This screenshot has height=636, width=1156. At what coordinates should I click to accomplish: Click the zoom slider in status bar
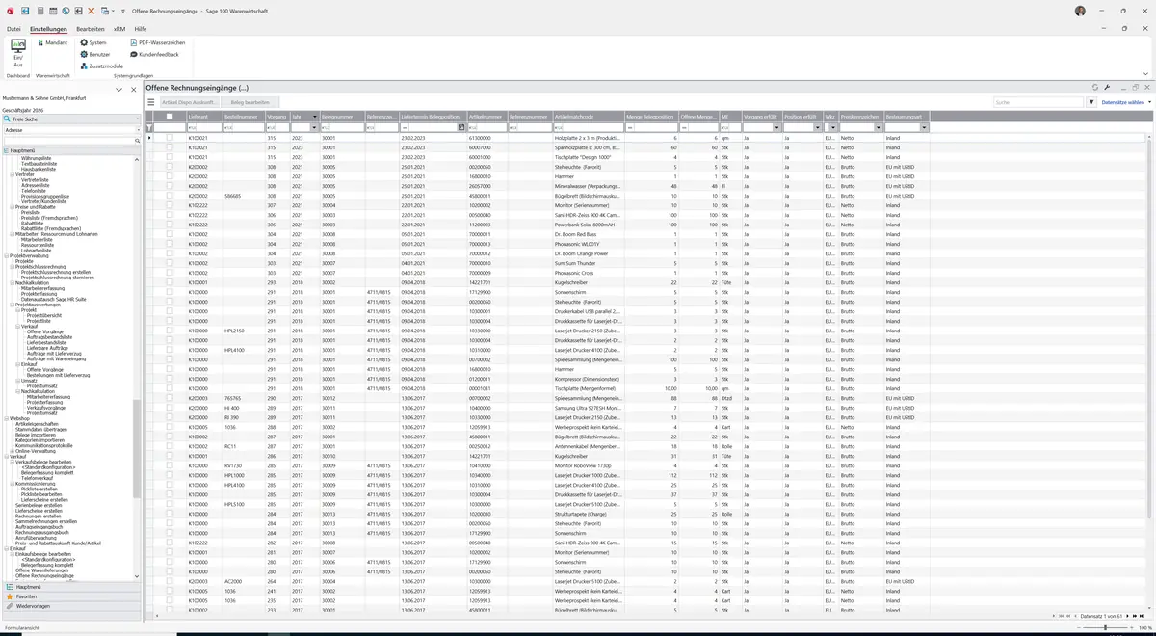coord(1105,628)
